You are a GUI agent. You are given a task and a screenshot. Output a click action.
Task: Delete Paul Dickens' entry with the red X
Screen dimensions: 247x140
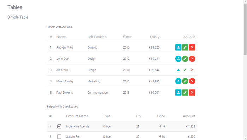[192, 93]
